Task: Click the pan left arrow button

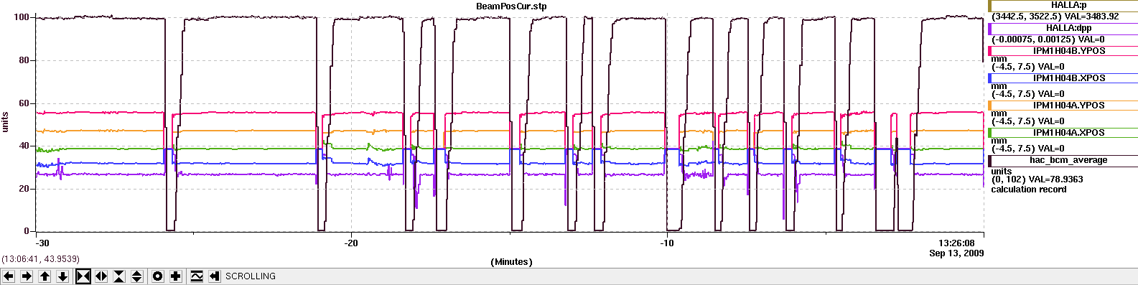Action: 9,276
